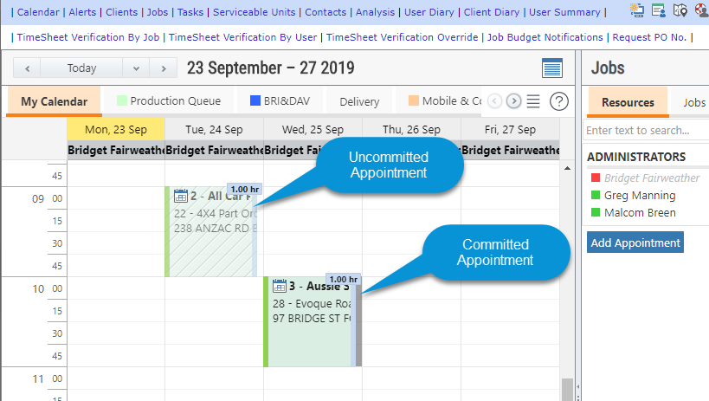Select the Fri, 27 Sep day header
The image size is (709, 401).
(510, 129)
